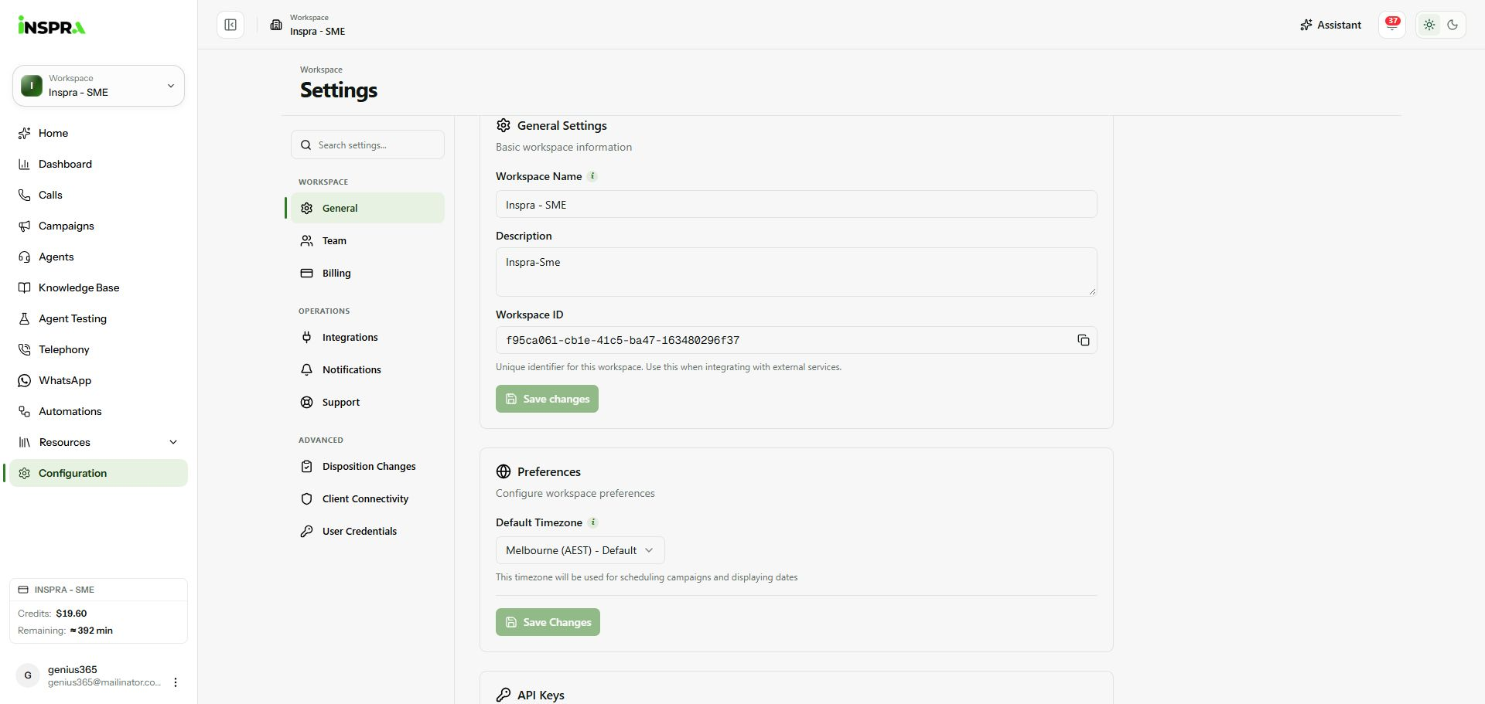Switch to light theme sun icon
Viewport: 1485px width, 704px height.
[1429, 25]
